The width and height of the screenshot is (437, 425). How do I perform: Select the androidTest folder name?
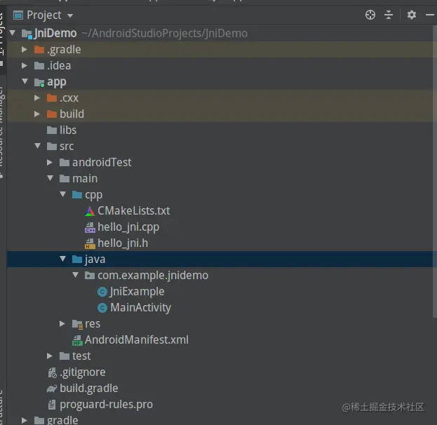(102, 162)
